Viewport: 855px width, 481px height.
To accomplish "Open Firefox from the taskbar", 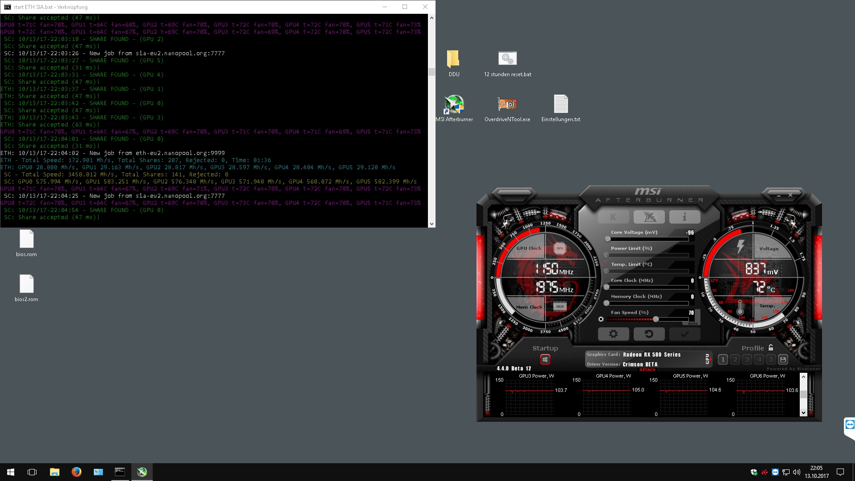I will tap(76, 472).
